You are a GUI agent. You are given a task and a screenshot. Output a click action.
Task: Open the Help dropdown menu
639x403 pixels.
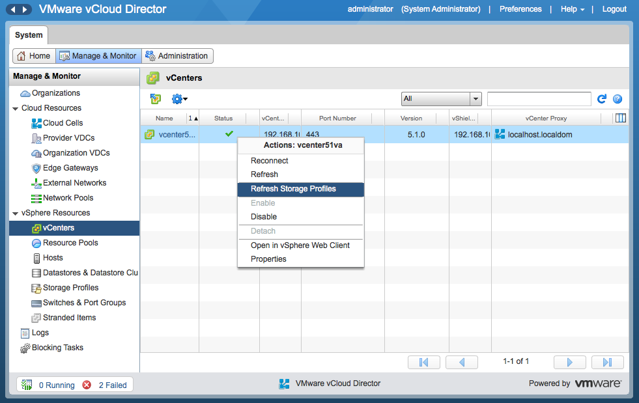(x=572, y=9)
